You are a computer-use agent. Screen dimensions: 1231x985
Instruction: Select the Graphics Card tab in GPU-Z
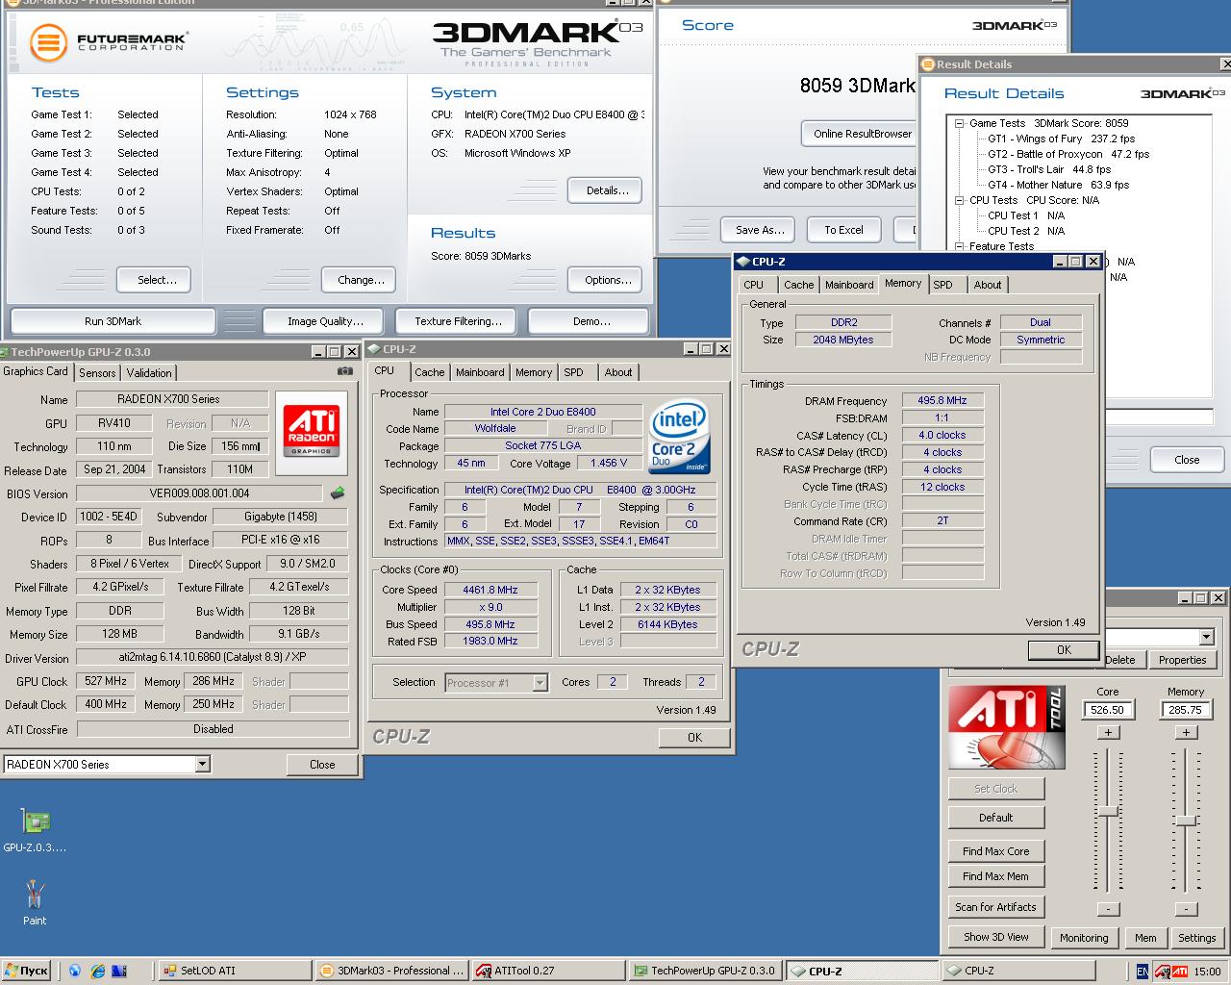(x=36, y=371)
